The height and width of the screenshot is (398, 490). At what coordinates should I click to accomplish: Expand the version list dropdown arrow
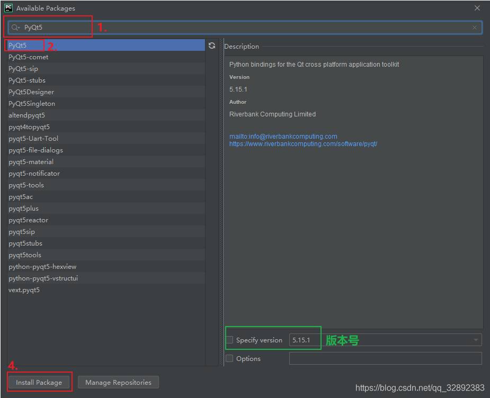pos(475,340)
